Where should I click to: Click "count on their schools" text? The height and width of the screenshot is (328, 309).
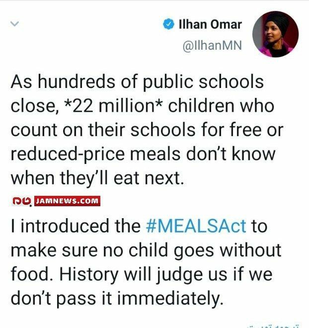(x=103, y=130)
